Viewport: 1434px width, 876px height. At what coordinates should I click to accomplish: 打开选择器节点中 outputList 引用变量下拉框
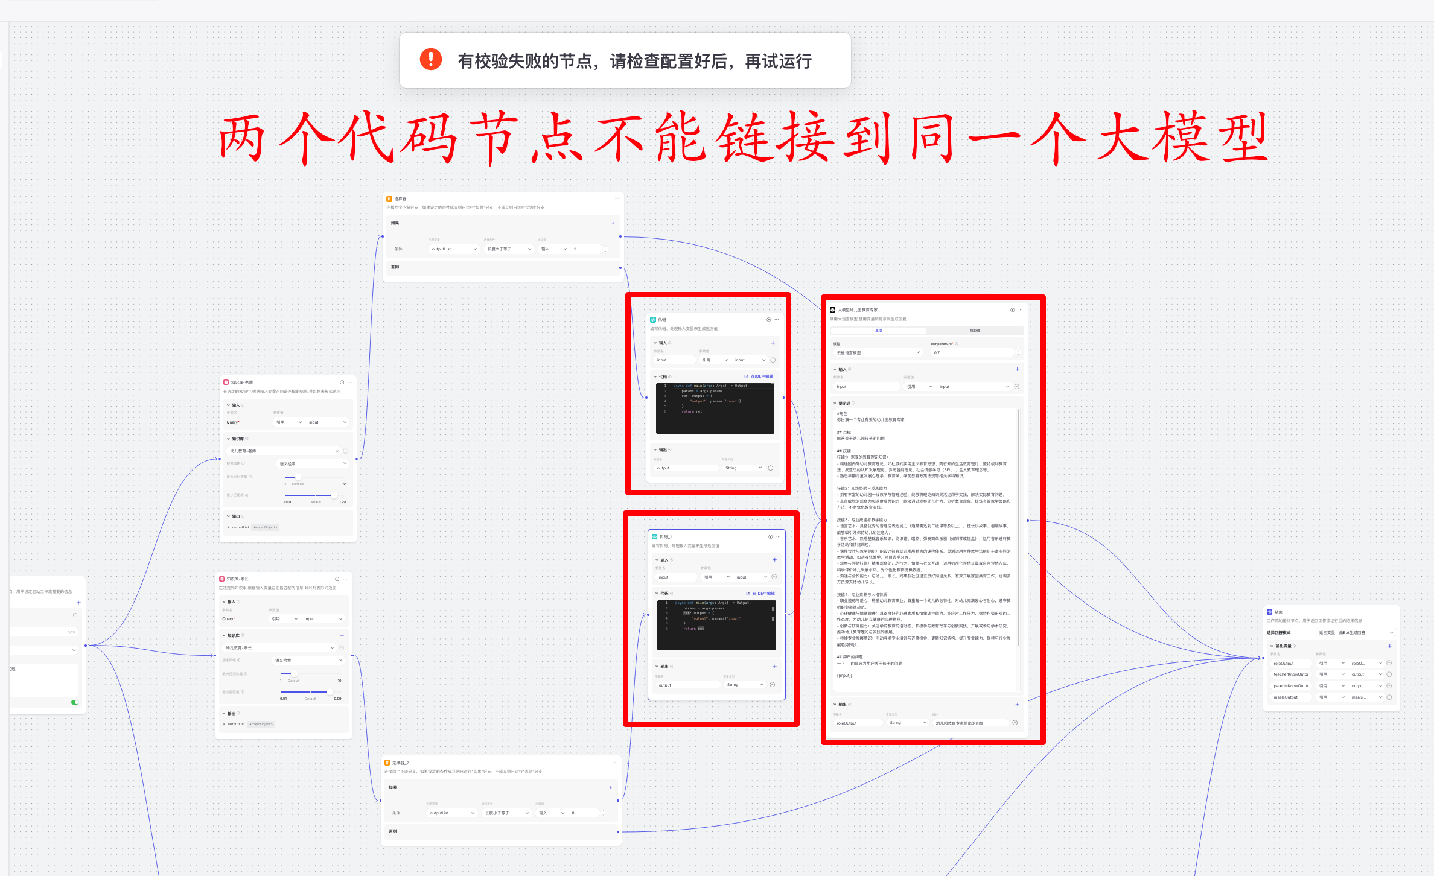453,249
